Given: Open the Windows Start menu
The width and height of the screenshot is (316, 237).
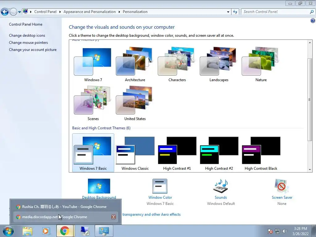Looking at the screenshot, I should (8, 231).
